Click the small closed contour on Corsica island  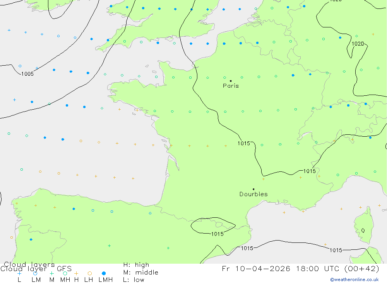click(x=363, y=230)
